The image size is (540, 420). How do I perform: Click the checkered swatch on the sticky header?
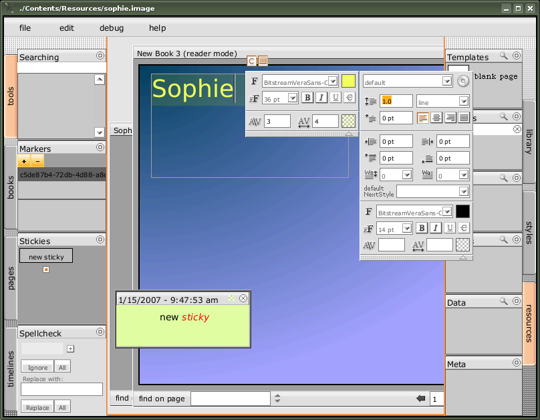[232, 298]
